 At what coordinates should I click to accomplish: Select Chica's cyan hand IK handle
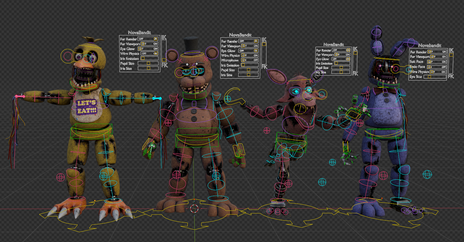coord(157,98)
